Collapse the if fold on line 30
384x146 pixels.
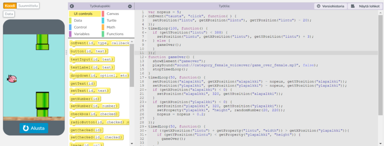146,131
